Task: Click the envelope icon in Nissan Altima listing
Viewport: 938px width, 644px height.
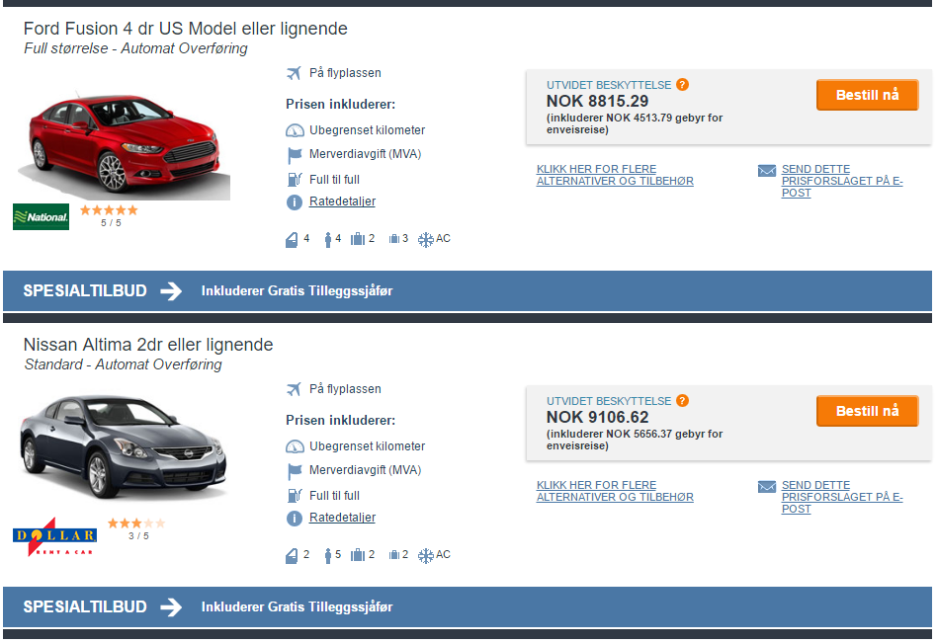Action: point(767,487)
